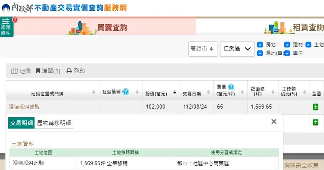
Task: Open help icon next to 社區簡稱
Action: pos(126,91)
